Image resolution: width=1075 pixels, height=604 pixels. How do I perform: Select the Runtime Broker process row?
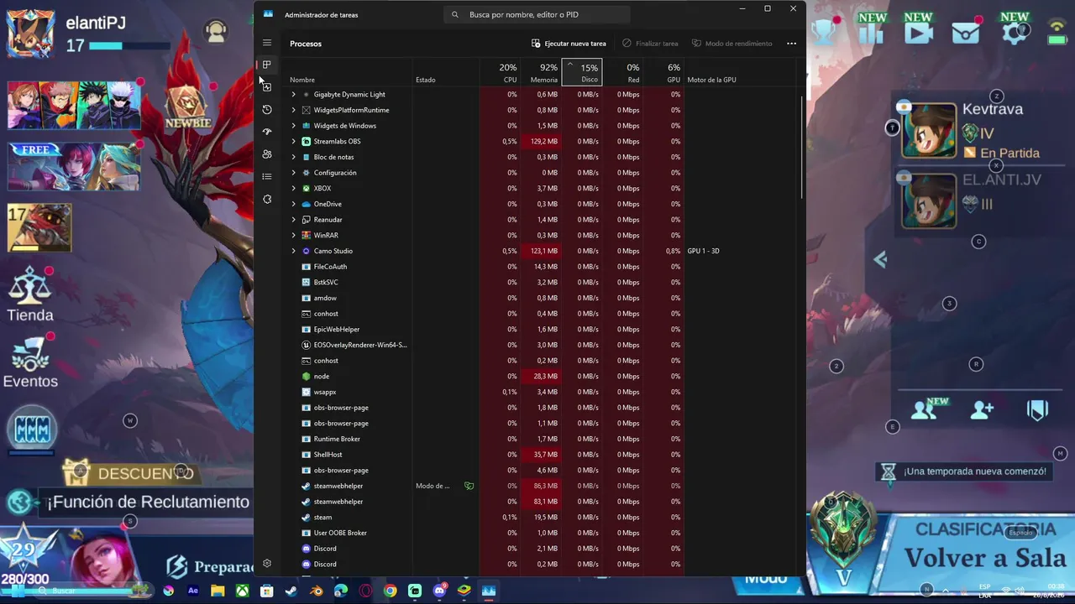pyautogui.click(x=540, y=439)
